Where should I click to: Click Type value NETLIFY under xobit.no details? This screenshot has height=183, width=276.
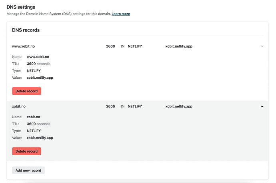(x=34, y=131)
